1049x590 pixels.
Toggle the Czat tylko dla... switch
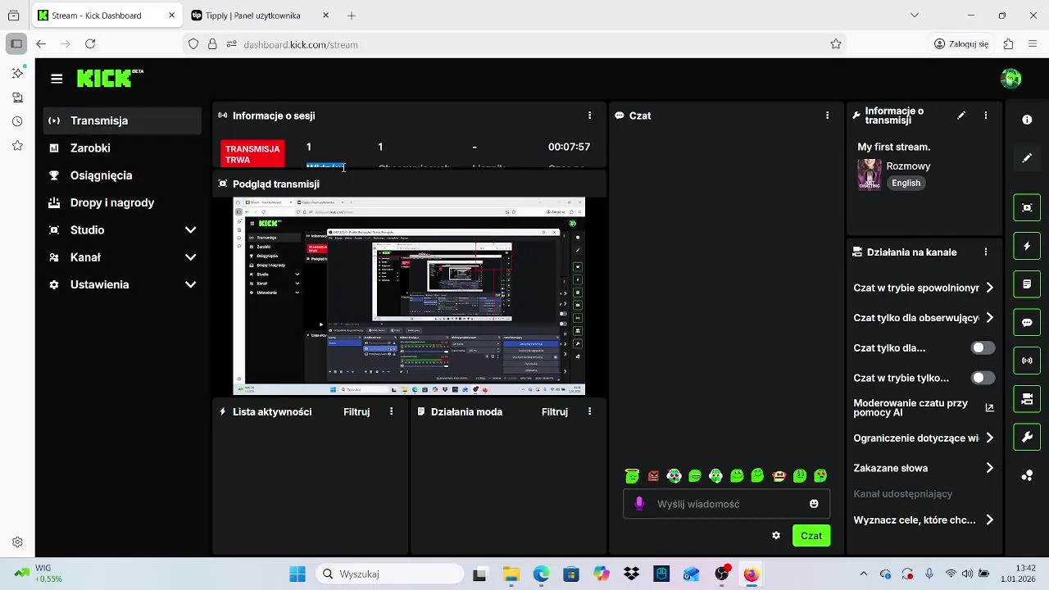[983, 347]
